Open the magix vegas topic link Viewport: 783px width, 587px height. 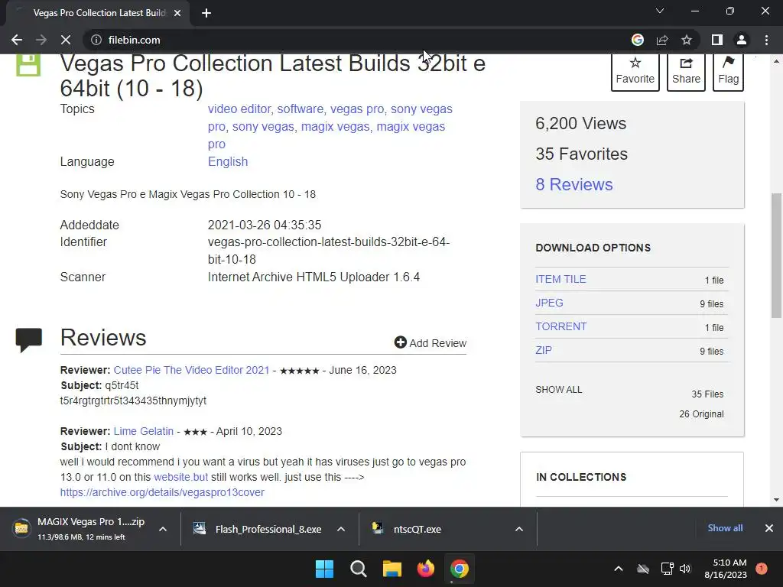tap(335, 126)
